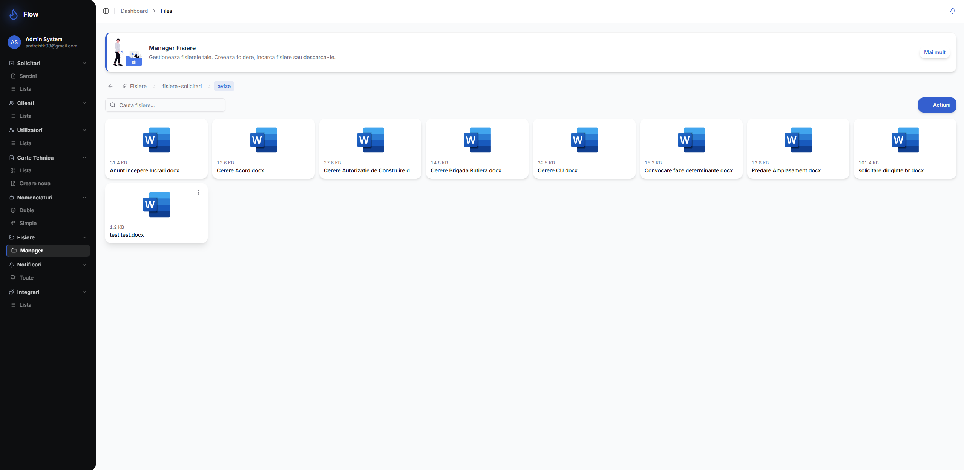Select Creare noua under Carte Tehnica
The image size is (964, 470).
[35, 183]
